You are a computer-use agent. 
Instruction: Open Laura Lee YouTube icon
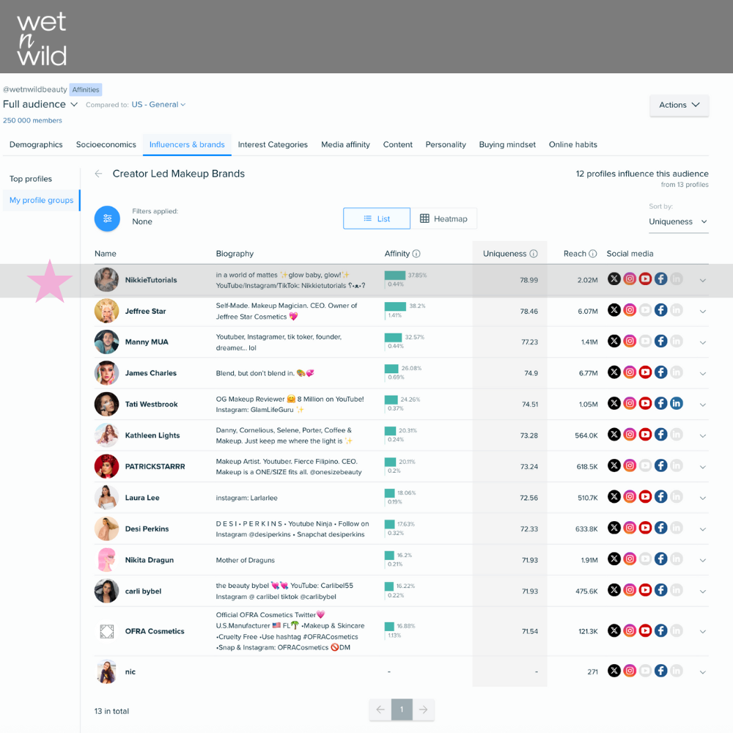(645, 496)
